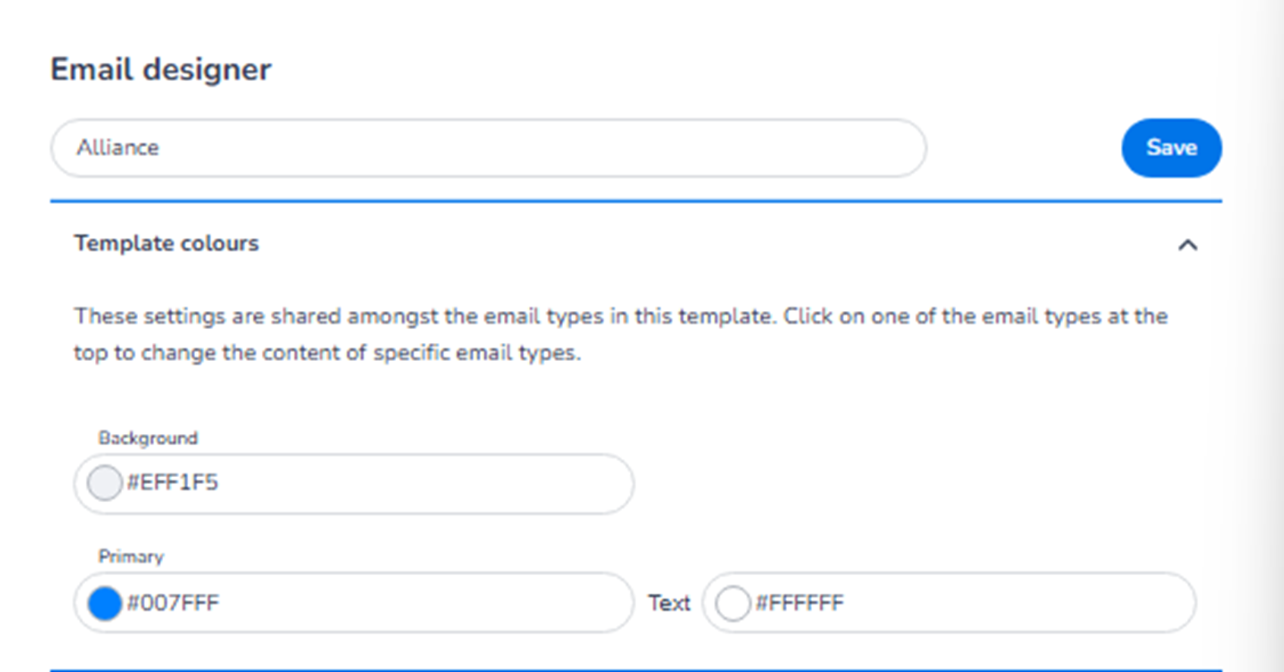Viewport: 1284px width, 672px height.
Task: Click the Text label beside Primary
Action: [x=669, y=603]
